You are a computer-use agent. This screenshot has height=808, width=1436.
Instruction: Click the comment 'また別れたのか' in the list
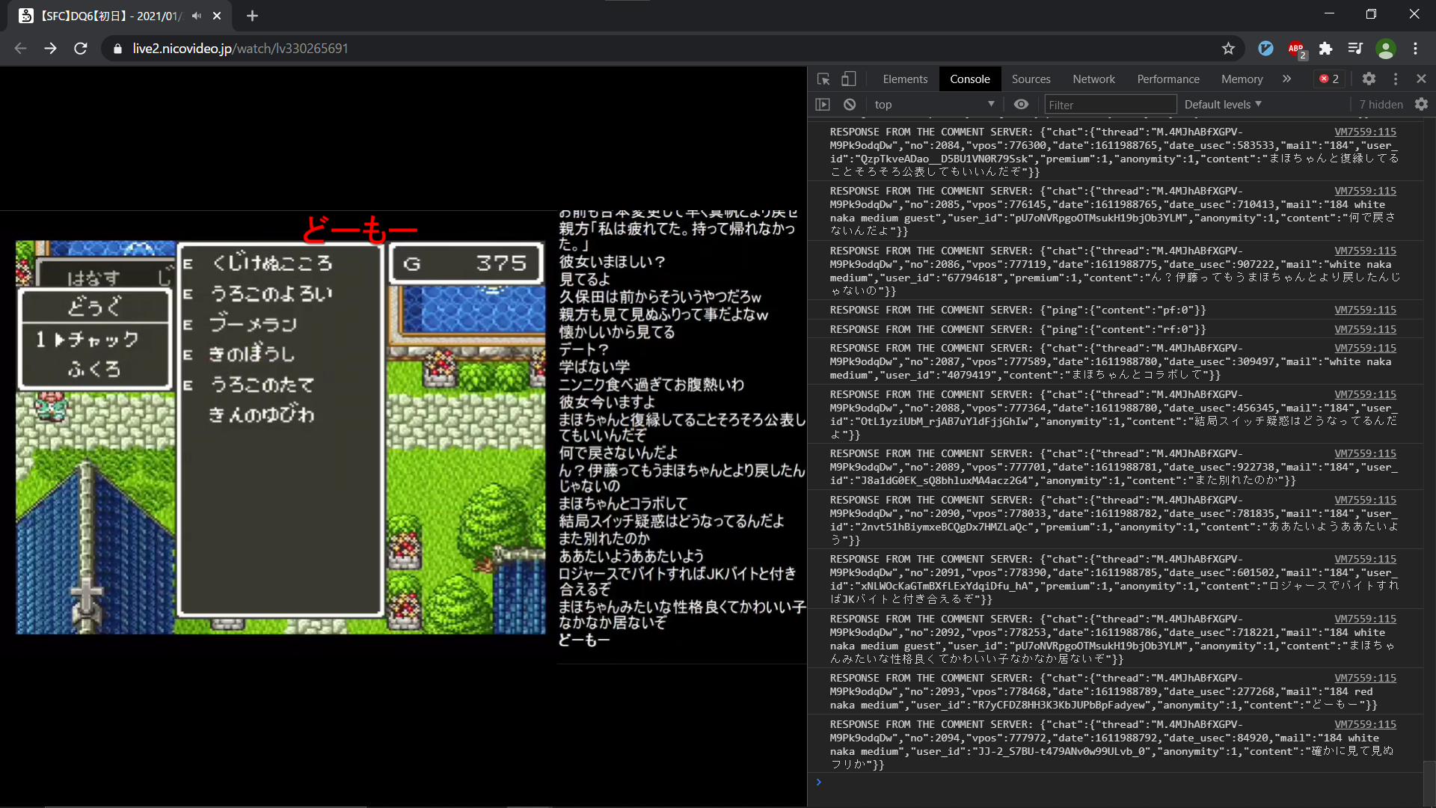[x=604, y=538]
